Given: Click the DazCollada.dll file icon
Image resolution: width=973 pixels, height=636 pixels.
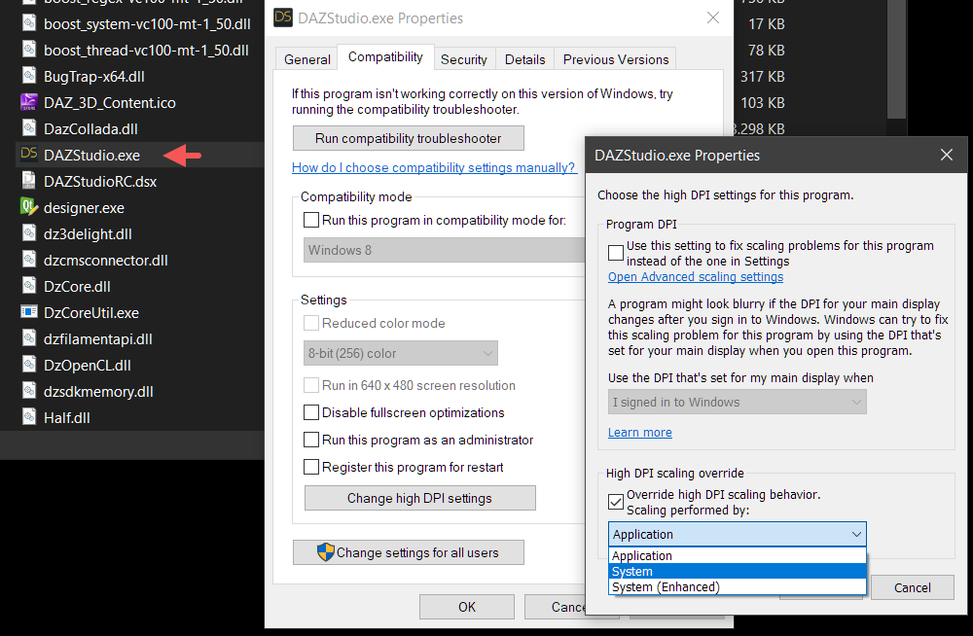Looking at the screenshot, I should click(x=29, y=127).
